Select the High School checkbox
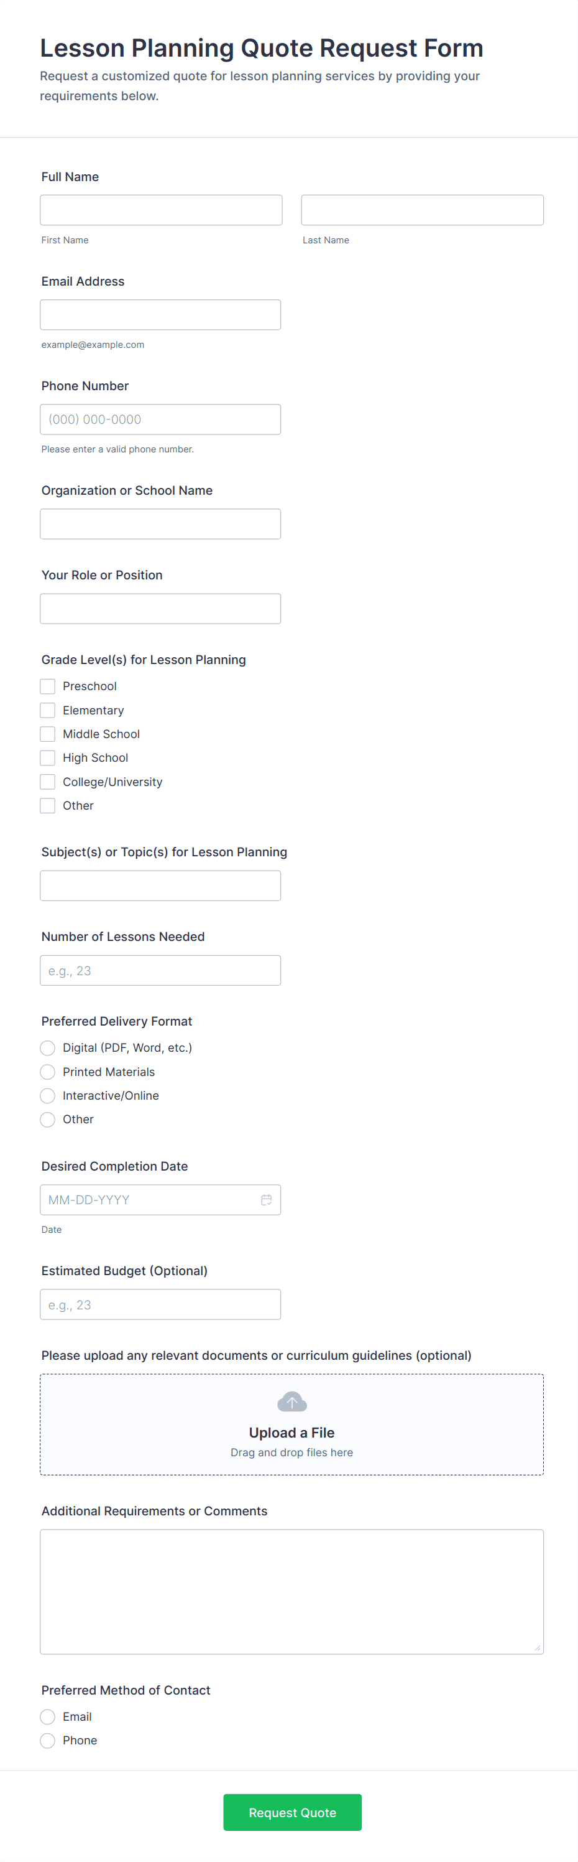578x1862 pixels. pos(48,757)
